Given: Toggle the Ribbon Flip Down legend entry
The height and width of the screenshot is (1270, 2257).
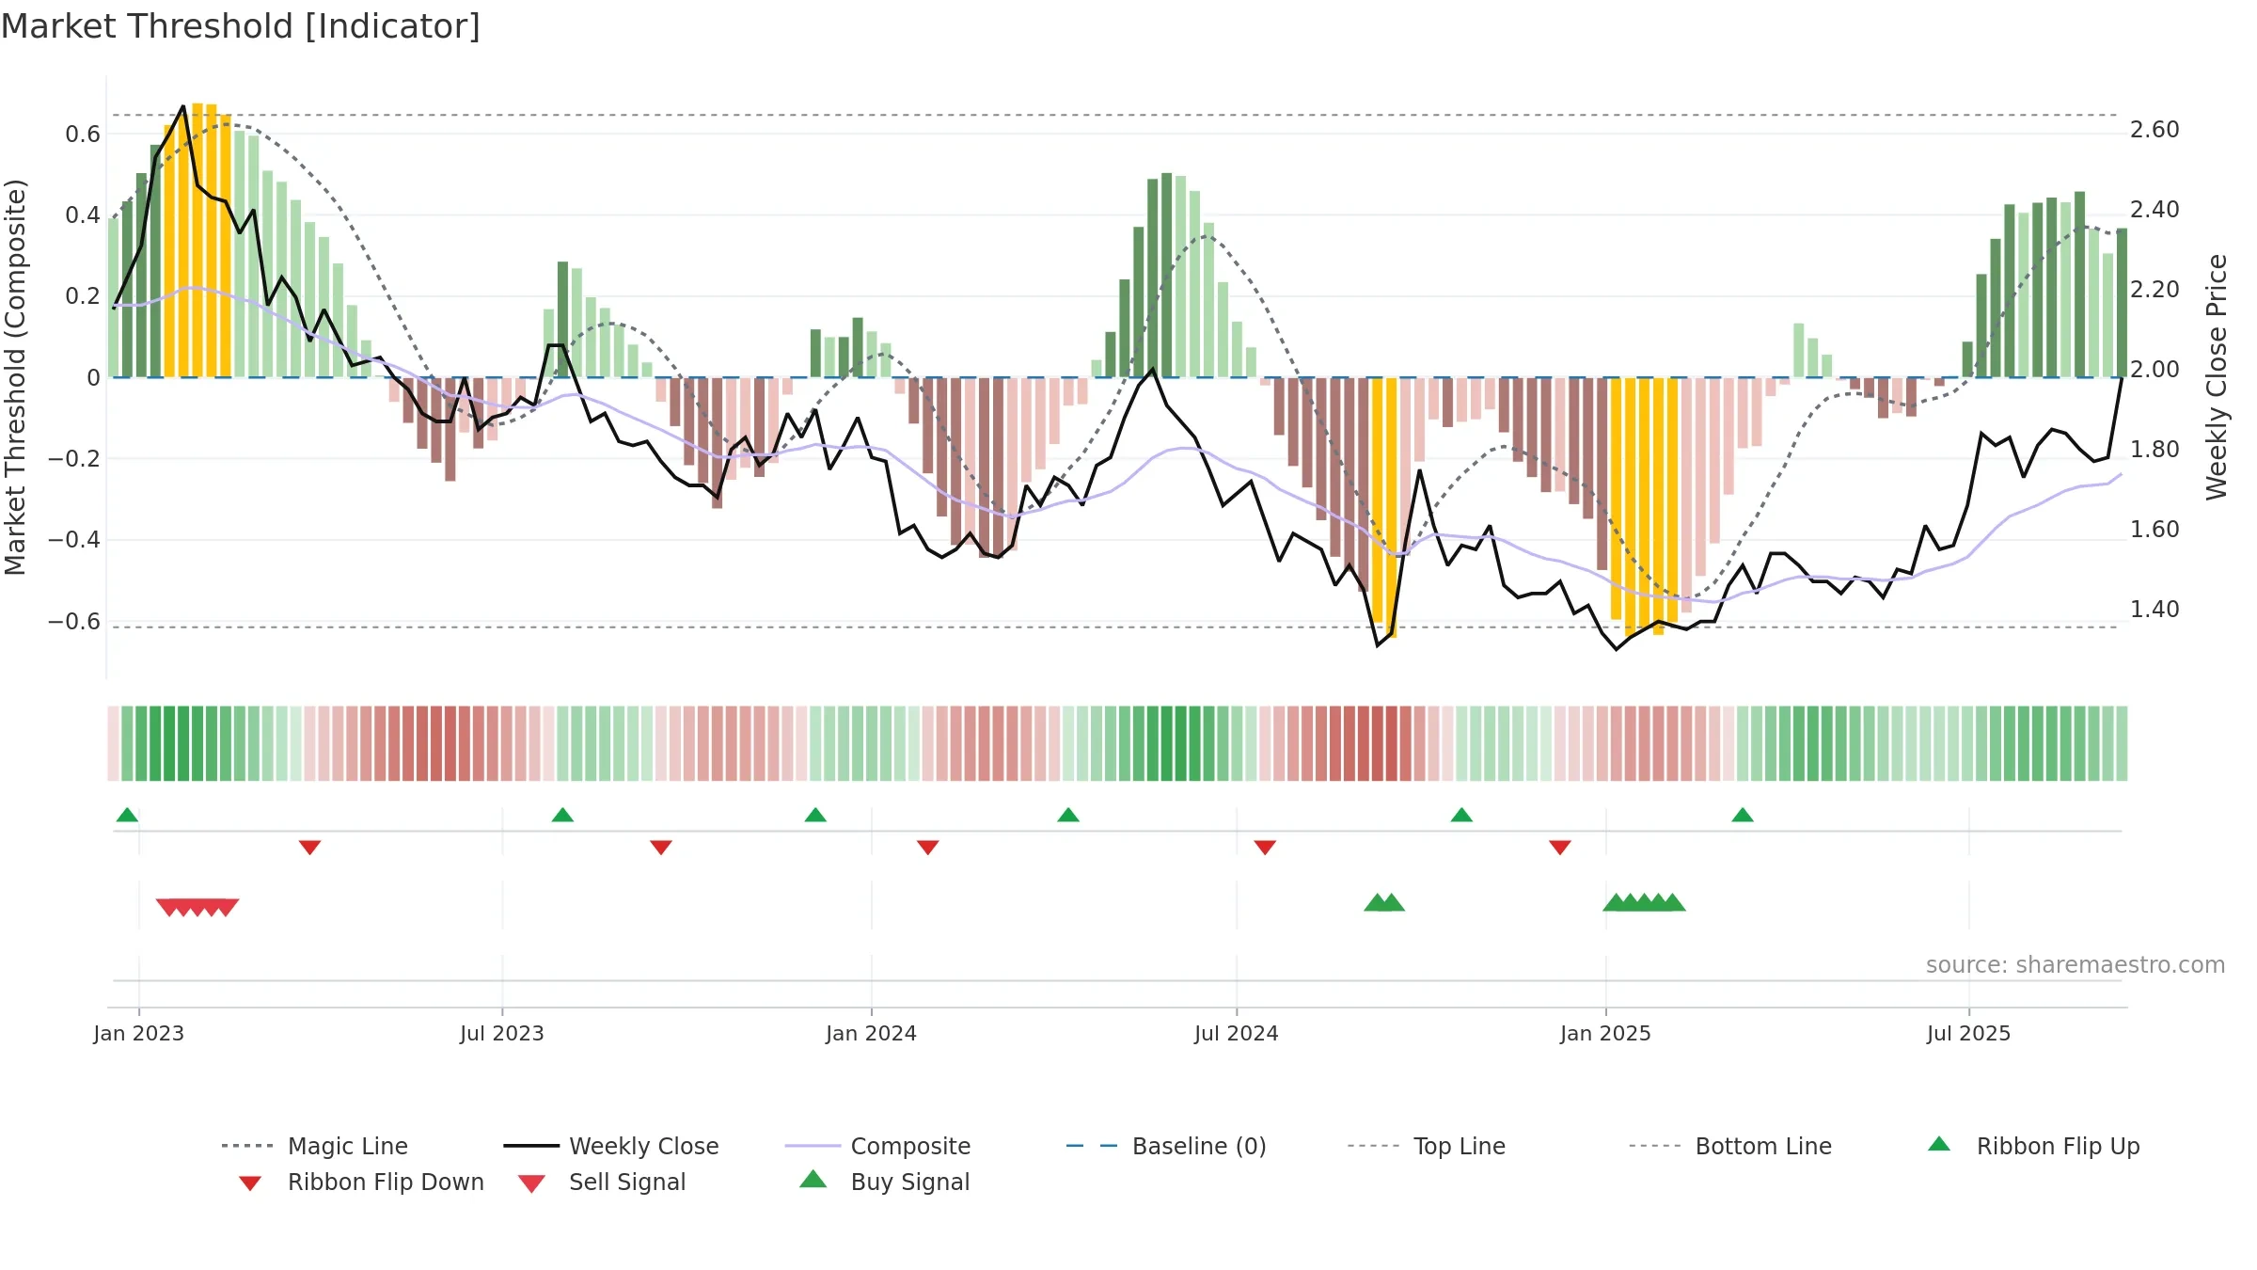Looking at the screenshot, I should (360, 1182).
